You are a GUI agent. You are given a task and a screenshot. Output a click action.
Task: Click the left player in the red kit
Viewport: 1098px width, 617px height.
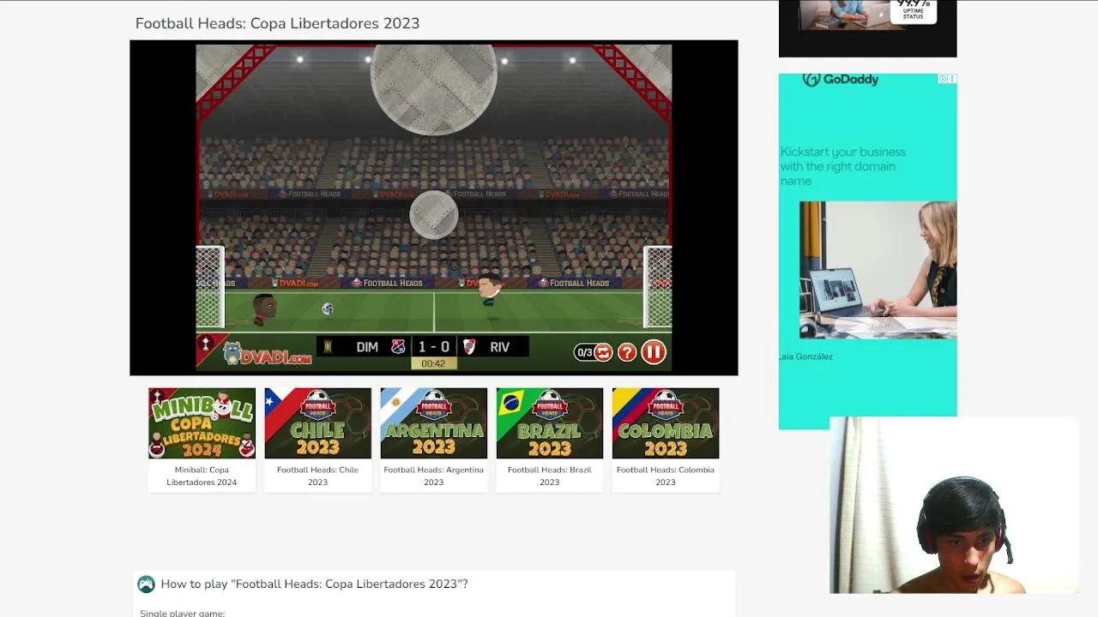[264, 308]
